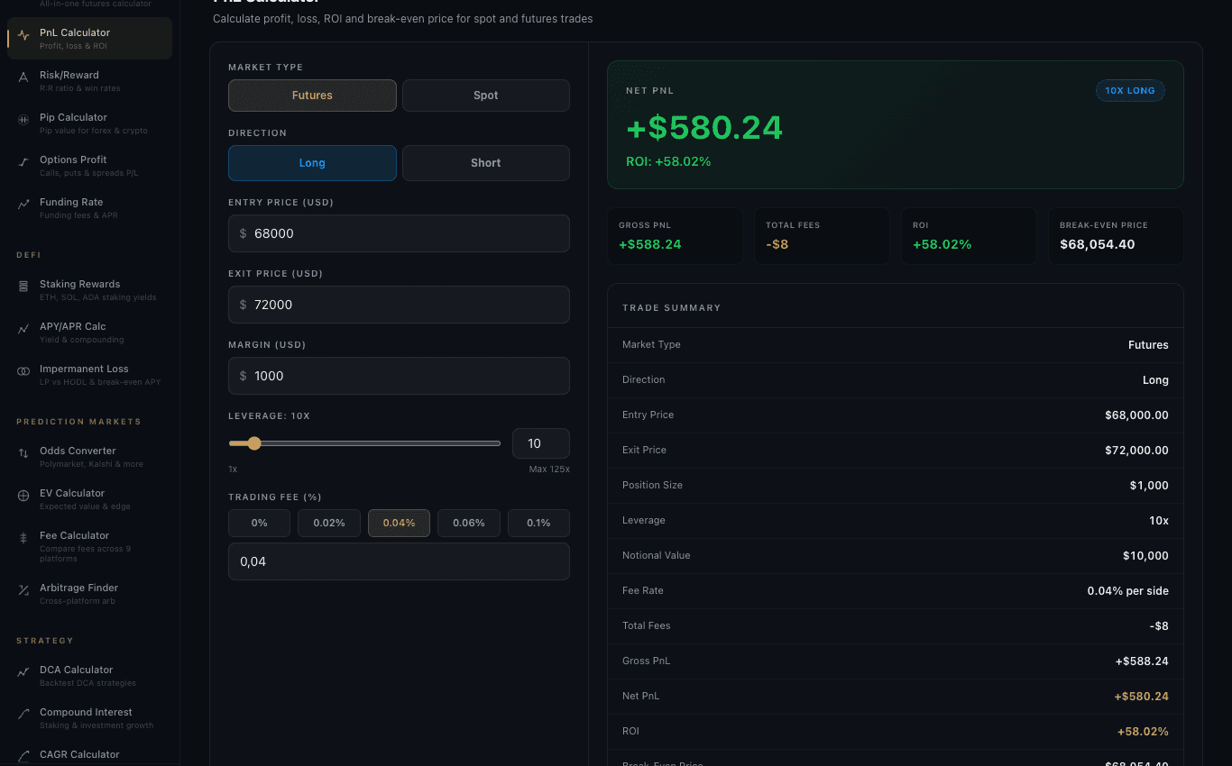Click the Entry Price $68,000.00 summary value
Viewport: 1232px width, 766px height.
1136,415
